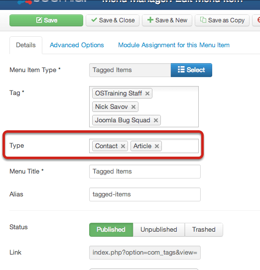Set status to Published
Image resolution: width=260 pixels, height=270 pixels.
tap(111, 230)
